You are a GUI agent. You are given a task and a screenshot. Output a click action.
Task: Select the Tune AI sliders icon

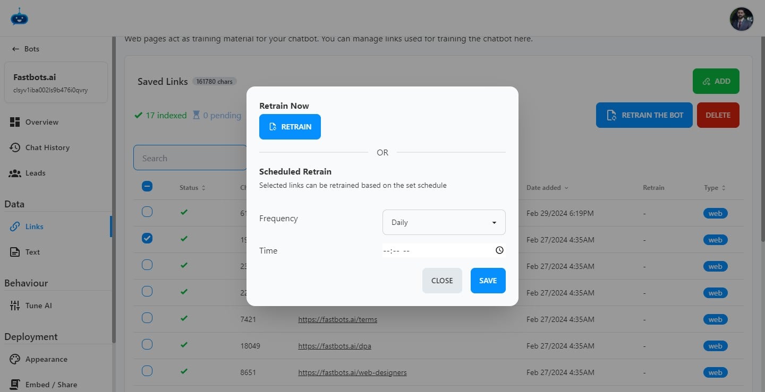[15, 305]
